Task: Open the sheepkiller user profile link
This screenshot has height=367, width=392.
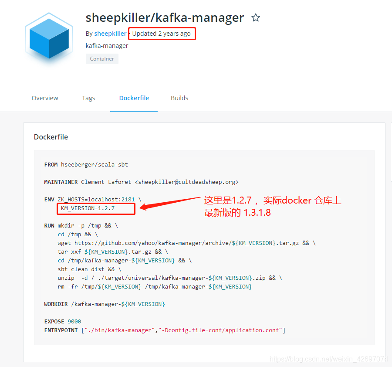Action: point(110,33)
